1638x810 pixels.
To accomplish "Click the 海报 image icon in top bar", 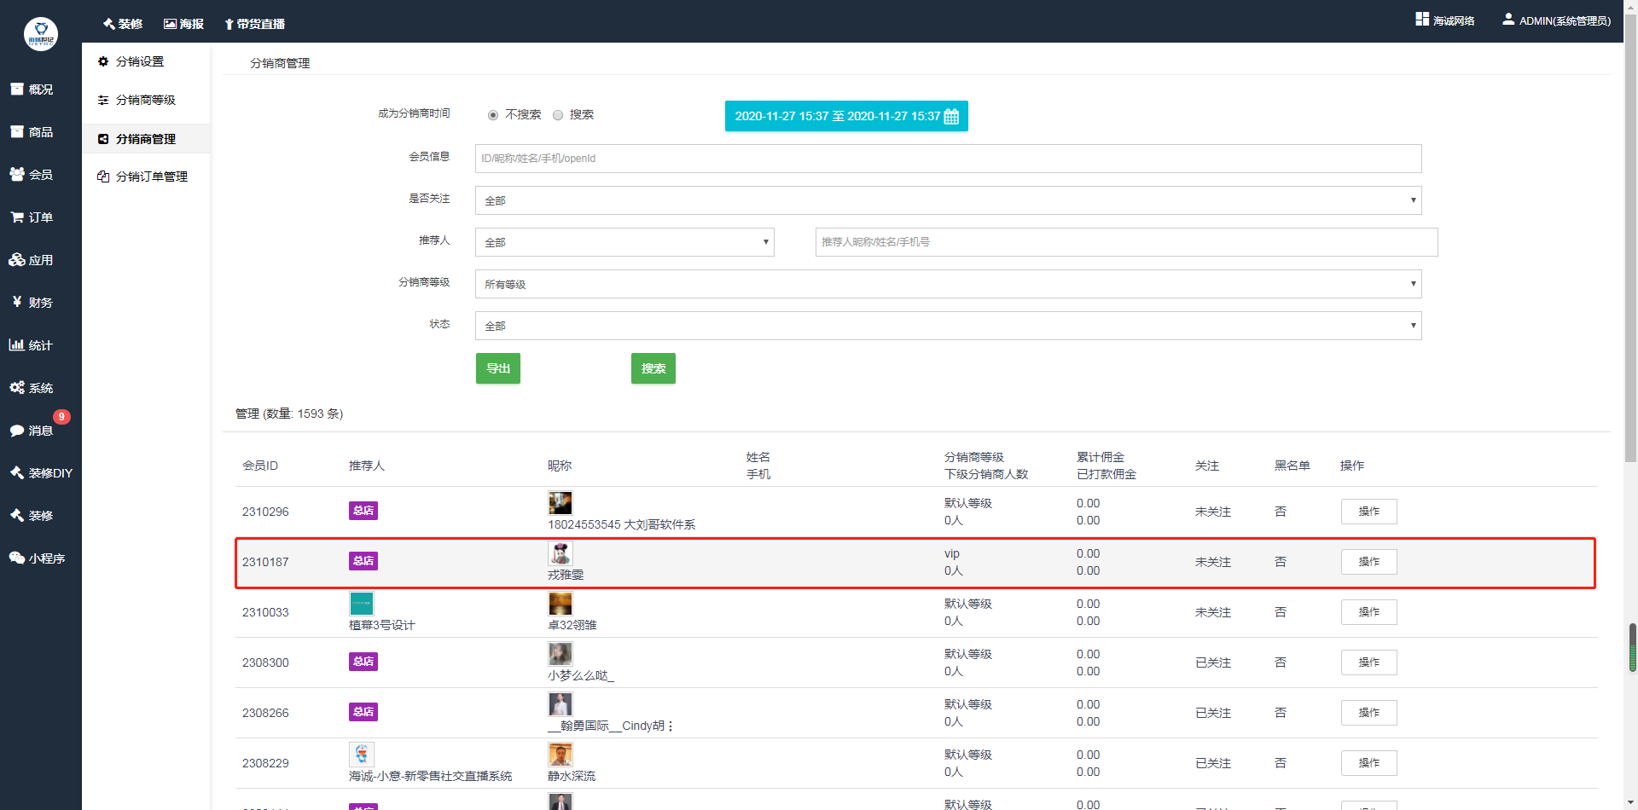I will [x=170, y=24].
